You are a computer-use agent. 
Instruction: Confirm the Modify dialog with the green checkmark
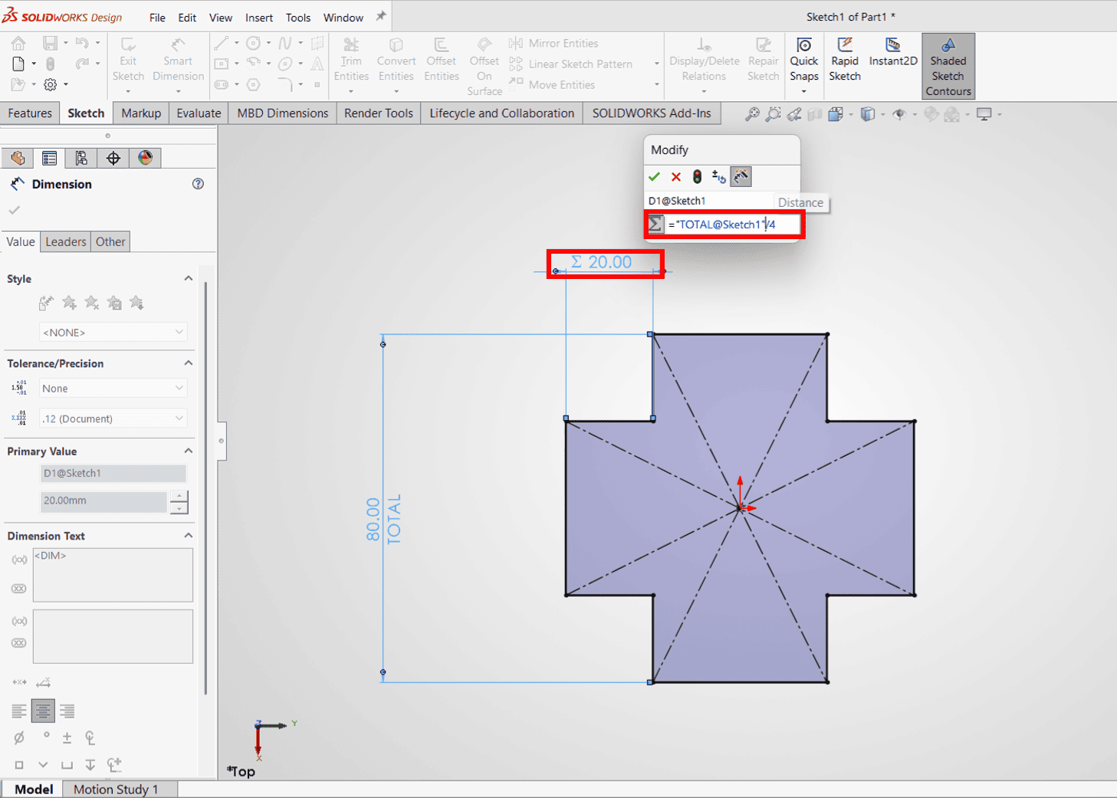(654, 177)
